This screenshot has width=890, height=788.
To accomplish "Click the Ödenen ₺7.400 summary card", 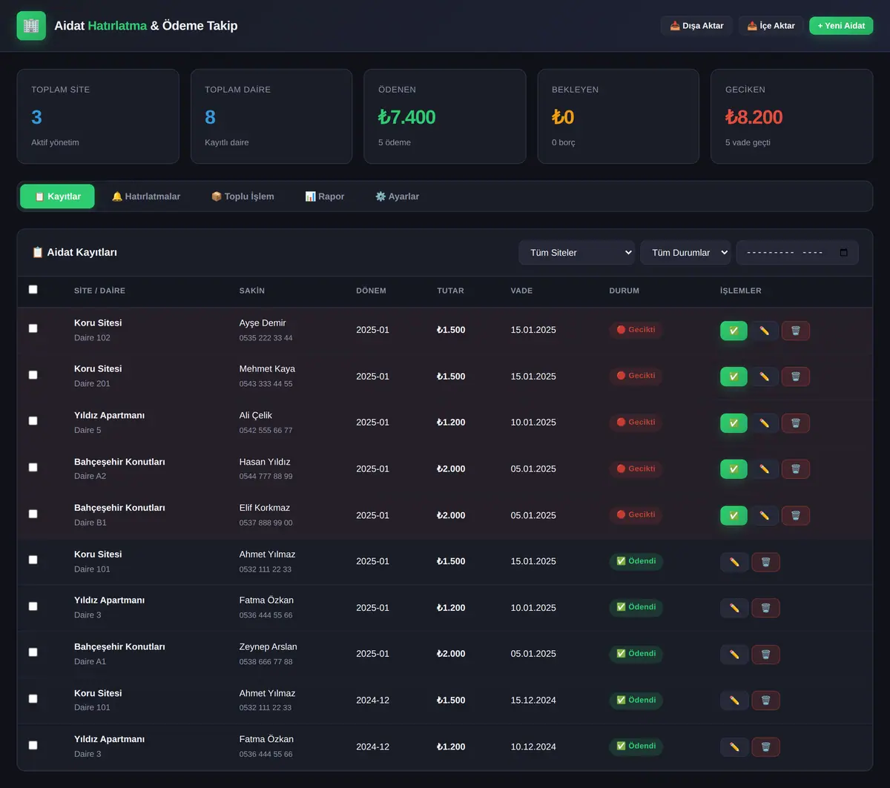I will [445, 116].
